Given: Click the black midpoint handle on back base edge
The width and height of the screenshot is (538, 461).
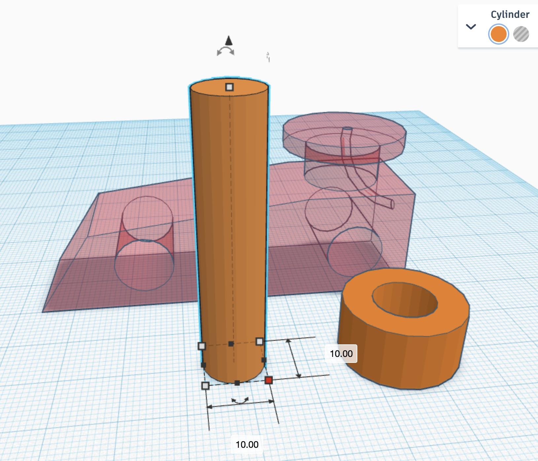Looking at the screenshot, I should coord(231,344).
